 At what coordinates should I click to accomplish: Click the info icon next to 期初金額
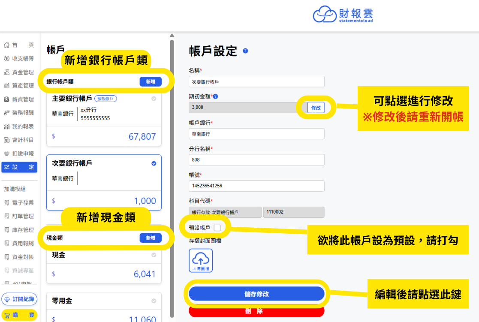(x=215, y=96)
